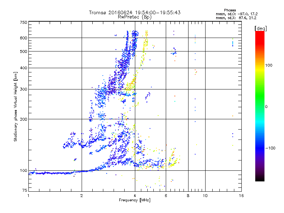Click the green zero region of the colorbar
The image size is (284, 213).
click(260, 102)
